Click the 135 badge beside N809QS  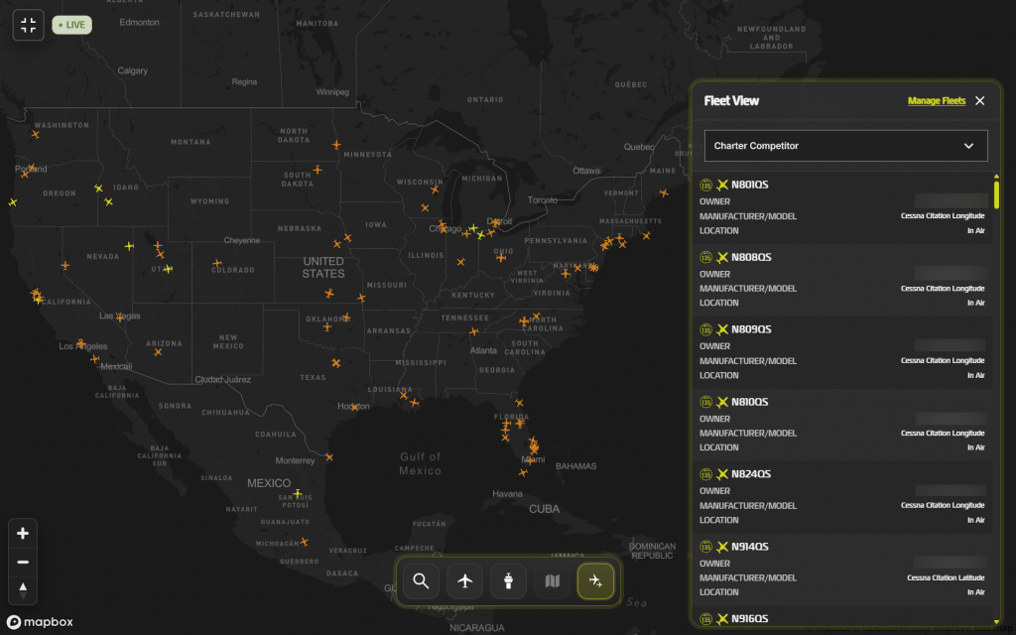[705, 329]
